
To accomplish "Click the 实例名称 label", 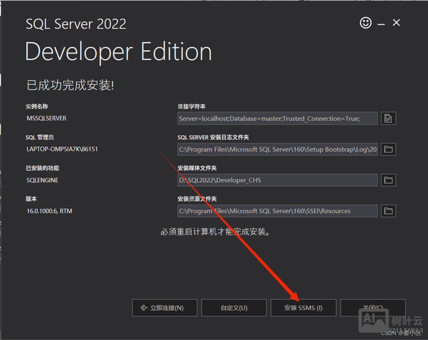I will tap(37, 107).
